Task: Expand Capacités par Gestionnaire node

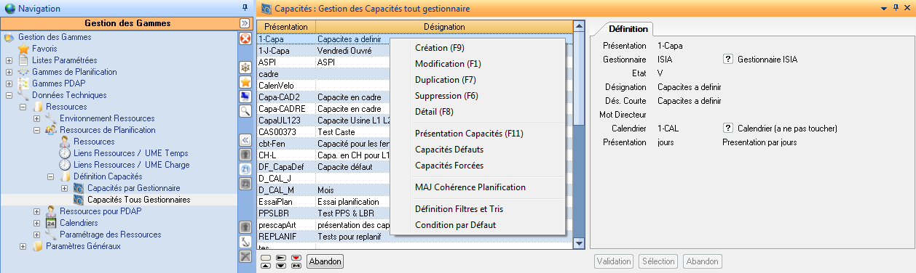Action: (x=64, y=188)
